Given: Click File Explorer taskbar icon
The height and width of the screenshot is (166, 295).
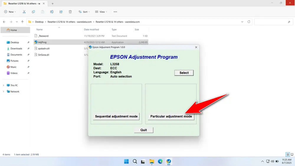Looking at the screenshot, I should pos(152,162).
